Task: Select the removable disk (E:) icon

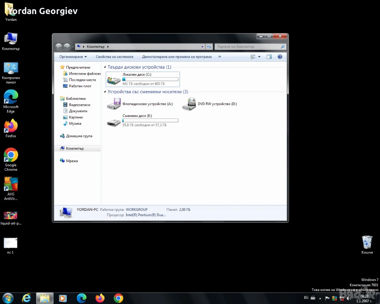Action: (114, 121)
